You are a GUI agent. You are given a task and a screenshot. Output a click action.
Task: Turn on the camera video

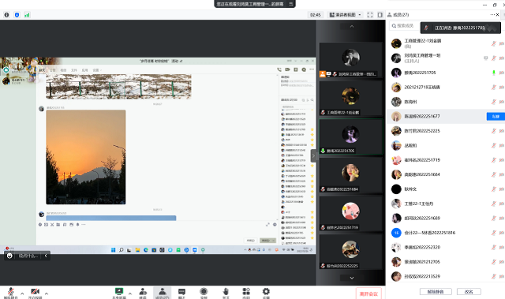(35, 292)
